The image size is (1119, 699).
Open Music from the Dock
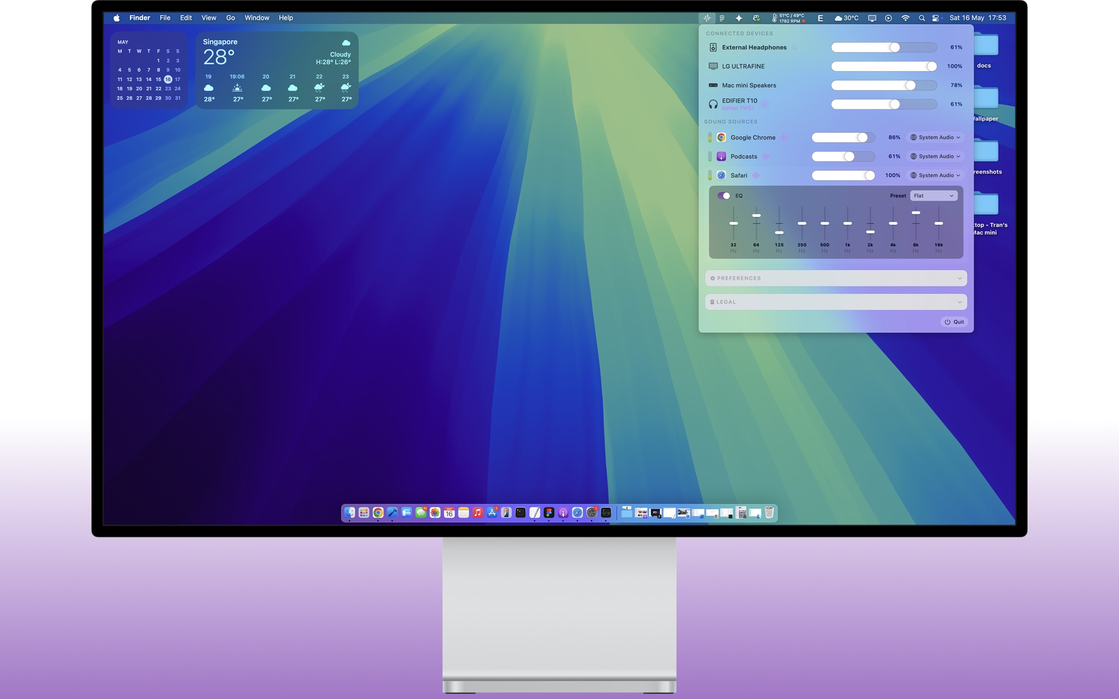[x=478, y=512]
